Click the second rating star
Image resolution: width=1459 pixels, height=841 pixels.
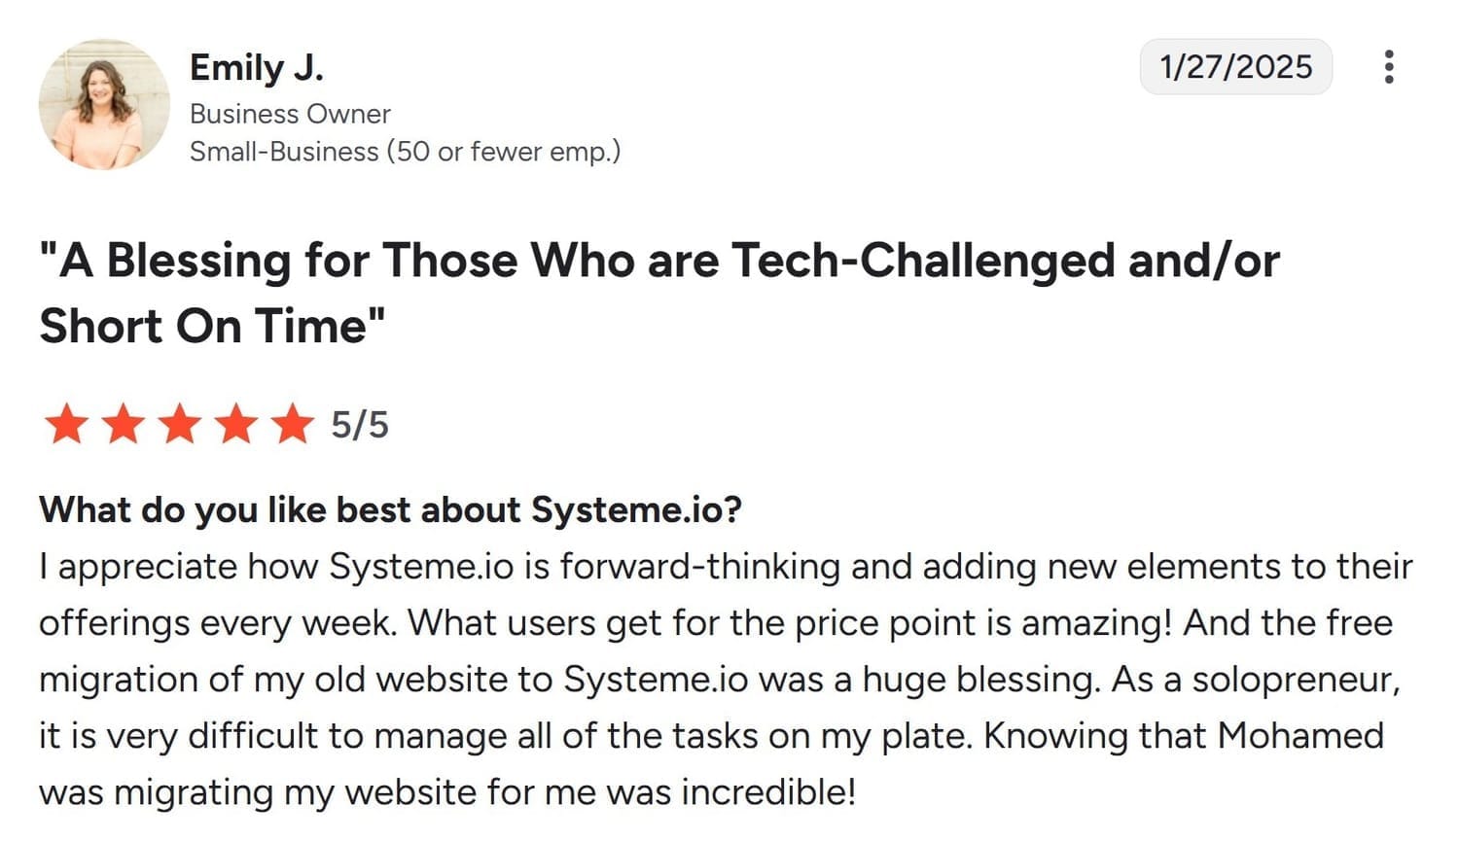click(124, 426)
